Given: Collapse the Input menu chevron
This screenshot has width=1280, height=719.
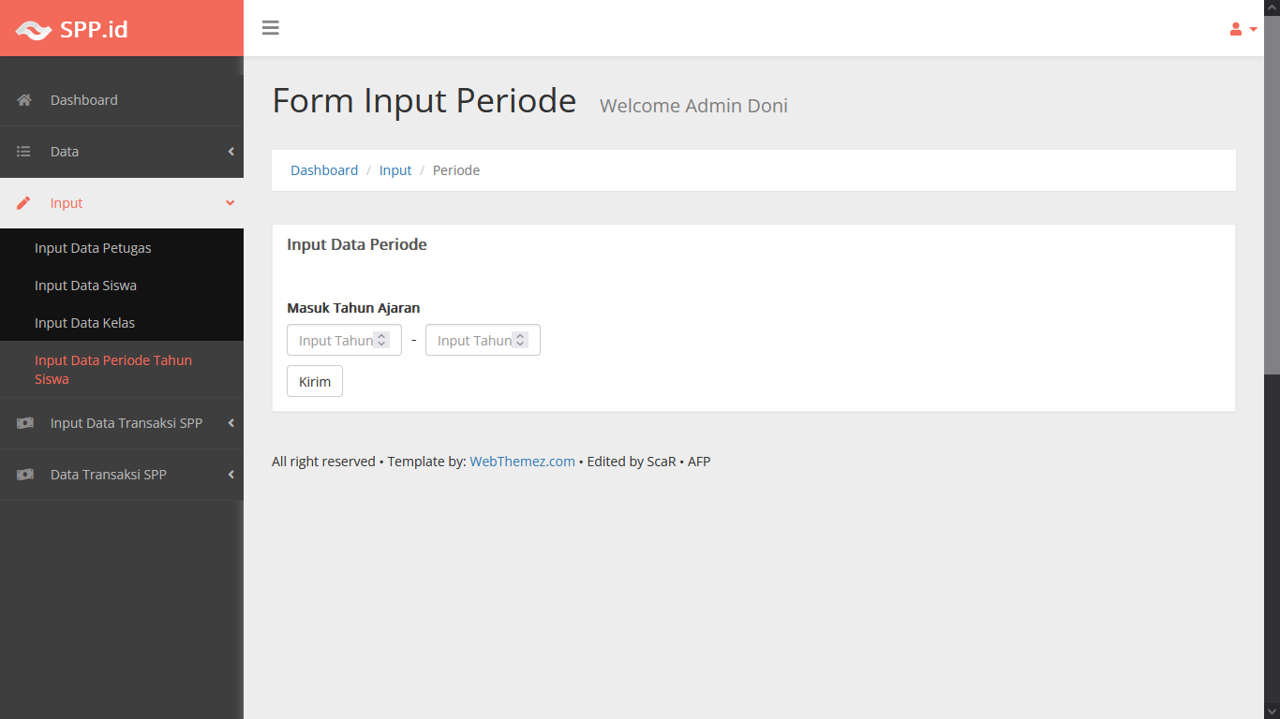Looking at the screenshot, I should pyautogui.click(x=231, y=203).
